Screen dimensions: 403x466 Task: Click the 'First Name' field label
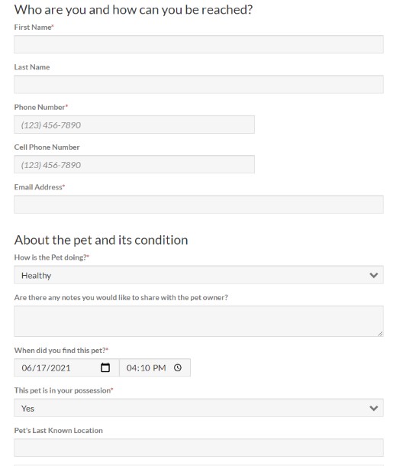click(34, 27)
